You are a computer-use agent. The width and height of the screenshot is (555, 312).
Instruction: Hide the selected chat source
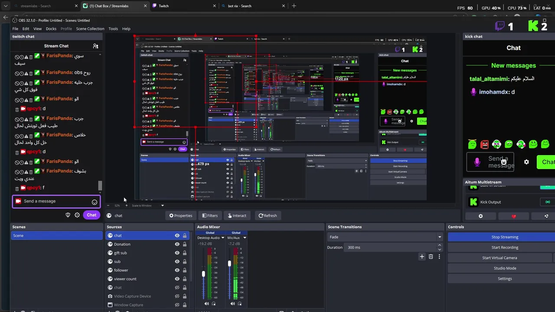coord(177,236)
